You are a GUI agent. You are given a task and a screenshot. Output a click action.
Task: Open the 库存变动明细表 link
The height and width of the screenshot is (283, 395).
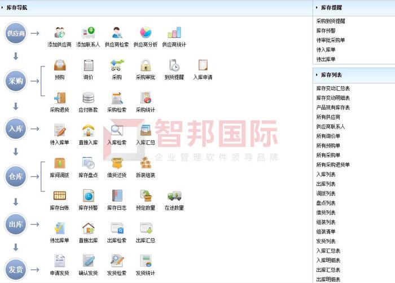333,98
